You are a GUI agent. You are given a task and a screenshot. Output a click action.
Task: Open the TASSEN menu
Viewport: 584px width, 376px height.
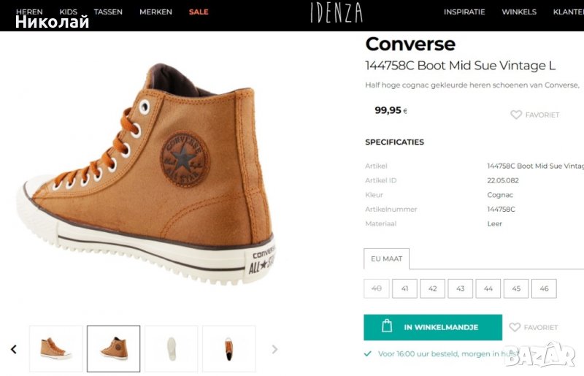108,12
